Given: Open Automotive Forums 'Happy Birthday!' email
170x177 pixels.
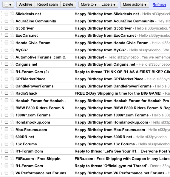Looking at the screenshot, I should click(89, 57).
